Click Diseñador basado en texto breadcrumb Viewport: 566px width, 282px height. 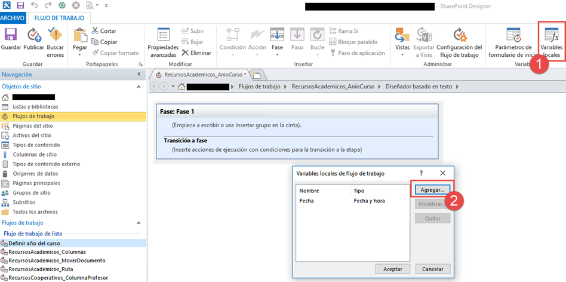[x=420, y=87]
